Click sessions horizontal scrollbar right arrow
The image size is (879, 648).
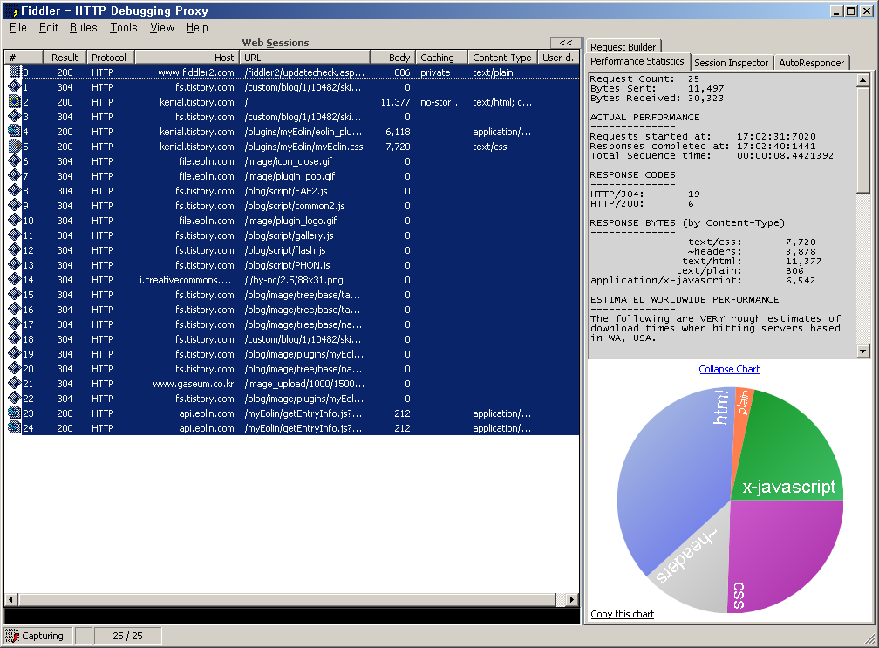(572, 599)
